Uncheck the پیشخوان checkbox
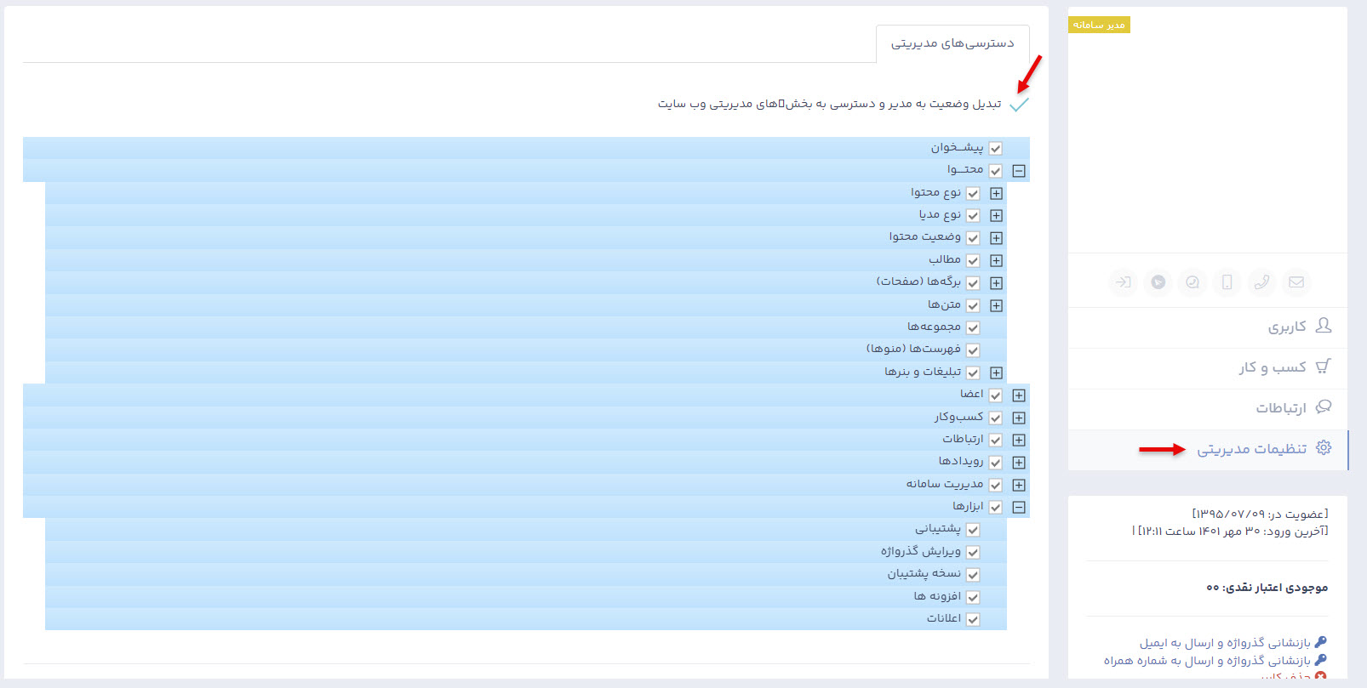The height and width of the screenshot is (688, 1367). click(996, 149)
